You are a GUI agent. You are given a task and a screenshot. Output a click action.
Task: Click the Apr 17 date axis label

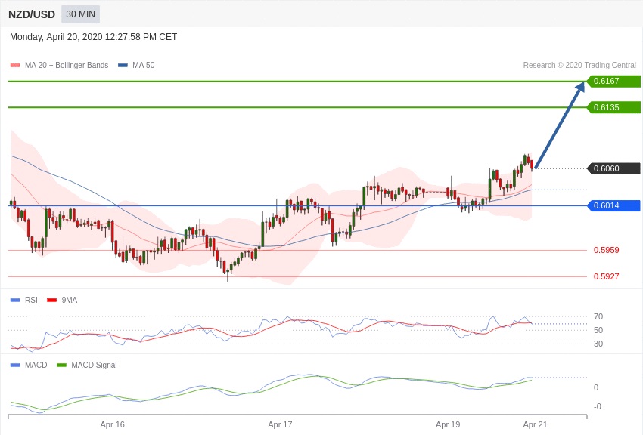(x=280, y=424)
